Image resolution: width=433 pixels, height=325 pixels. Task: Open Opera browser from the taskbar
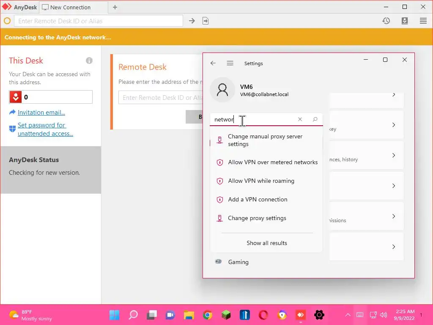pos(263,315)
